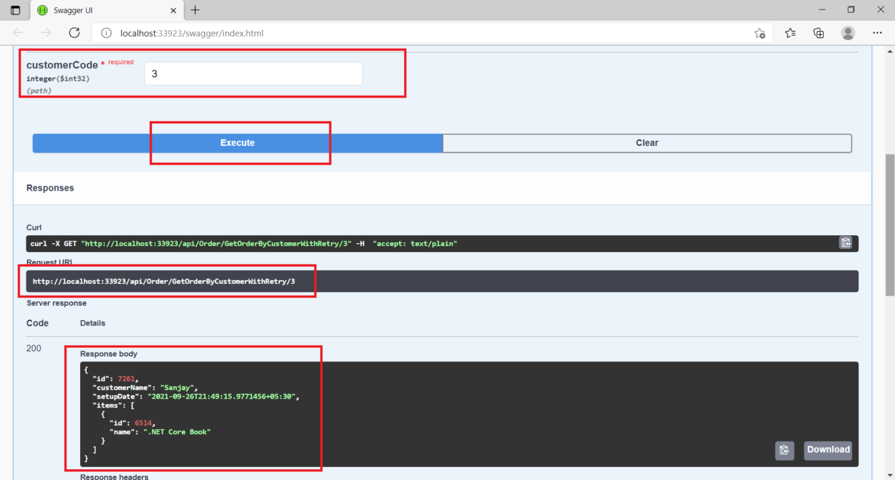Image resolution: width=895 pixels, height=480 pixels.
Task: Clear the request parameters
Action: coord(647,143)
